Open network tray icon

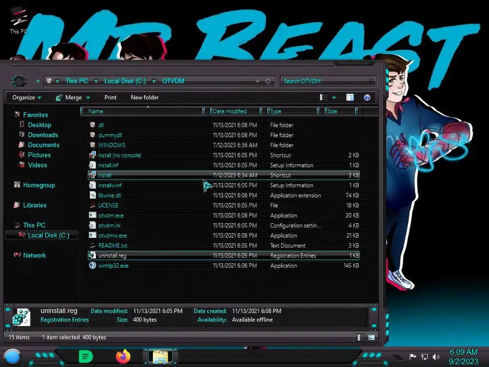[x=425, y=356]
